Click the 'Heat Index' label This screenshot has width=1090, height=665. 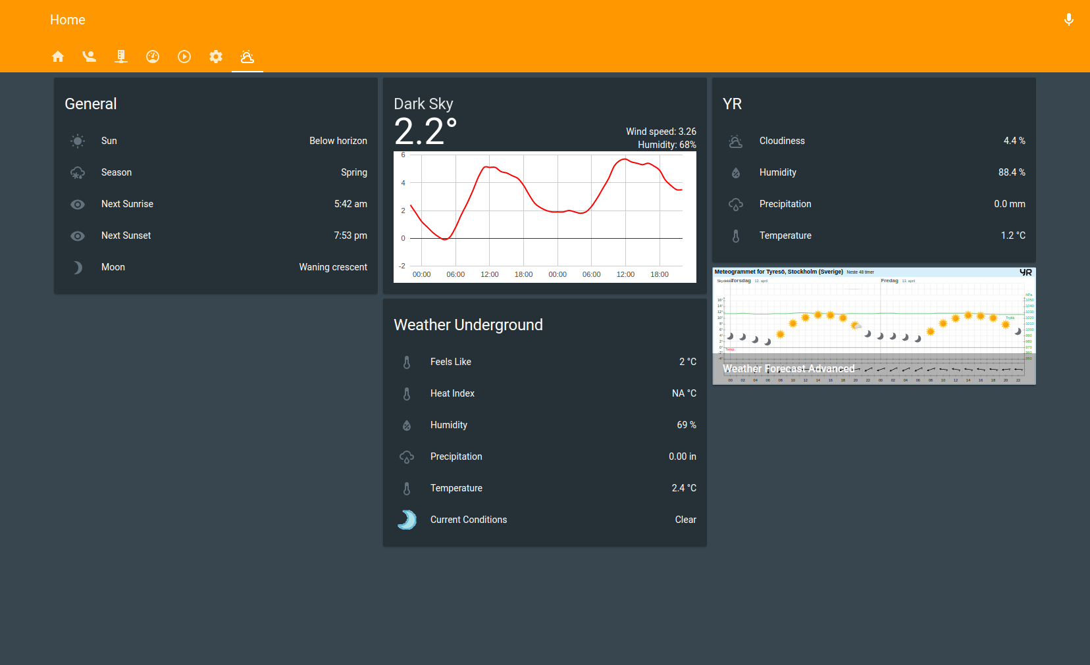click(452, 393)
